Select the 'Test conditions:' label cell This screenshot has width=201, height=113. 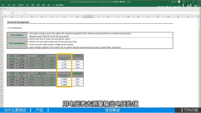click(x=17, y=43)
